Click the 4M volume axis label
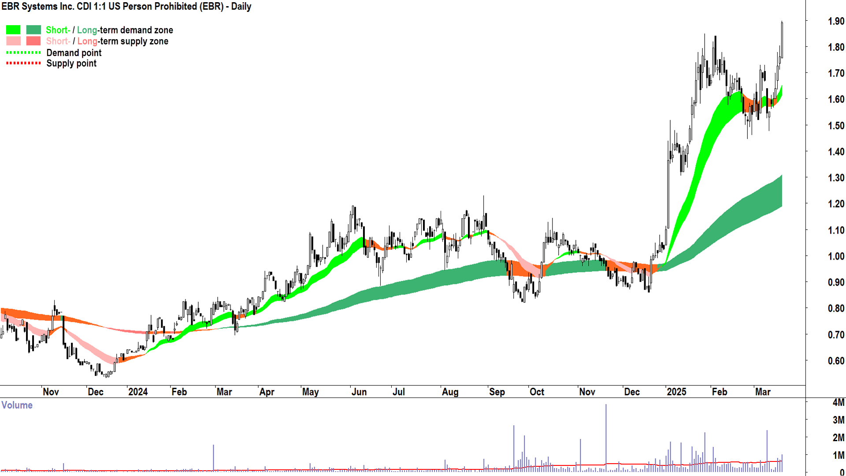Viewport: 846px width, 476px height. coord(838,402)
